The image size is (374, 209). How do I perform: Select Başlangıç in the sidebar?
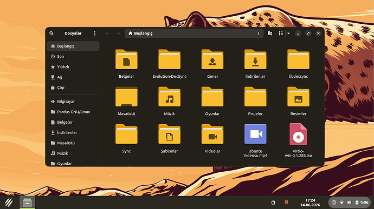point(73,46)
